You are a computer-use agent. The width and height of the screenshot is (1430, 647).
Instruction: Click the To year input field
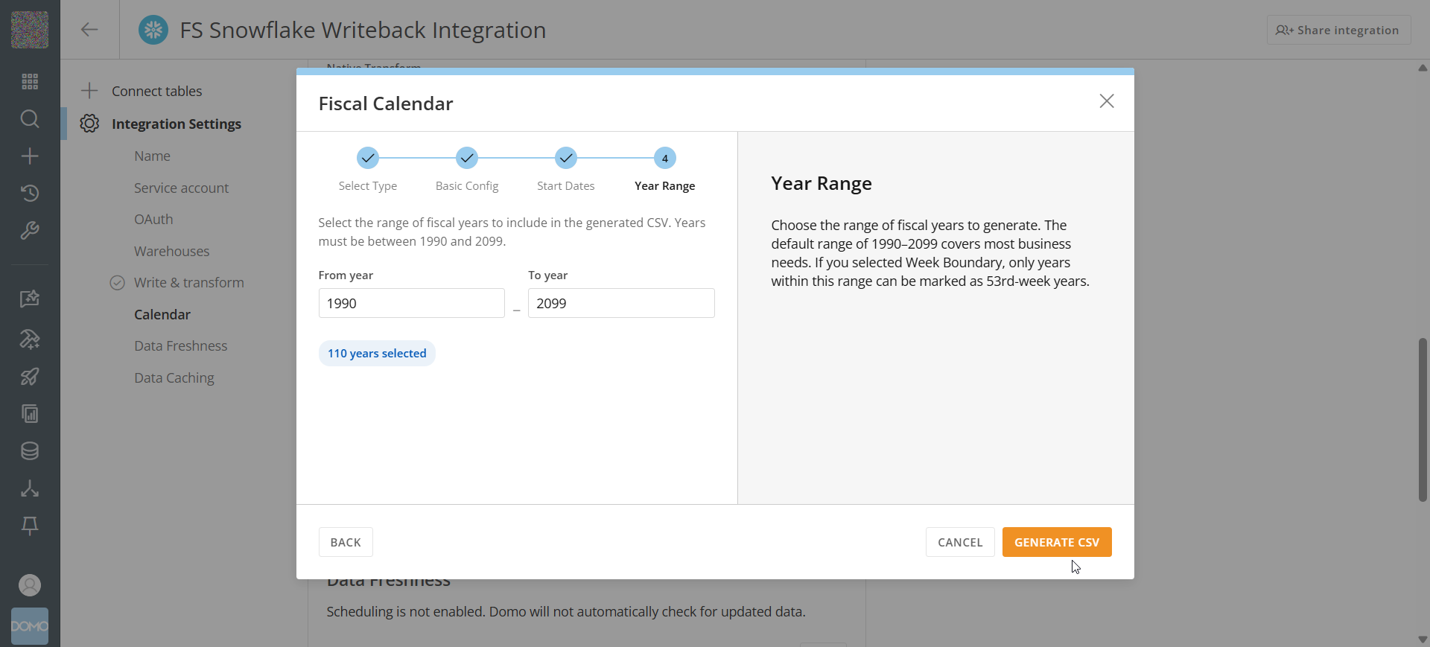tap(621, 303)
